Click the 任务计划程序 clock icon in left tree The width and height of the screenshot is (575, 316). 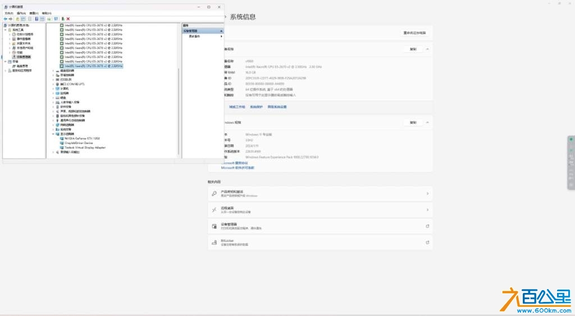tap(14, 34)
